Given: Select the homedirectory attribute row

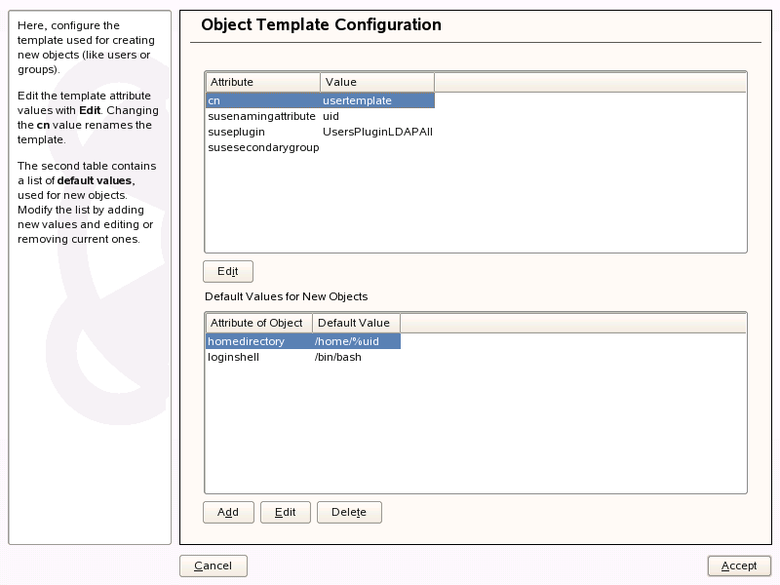Looking at the screenshot, I should pos(303,341).
